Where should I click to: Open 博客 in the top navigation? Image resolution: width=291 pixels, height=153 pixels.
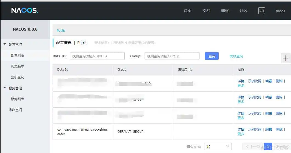coord(225,11)
